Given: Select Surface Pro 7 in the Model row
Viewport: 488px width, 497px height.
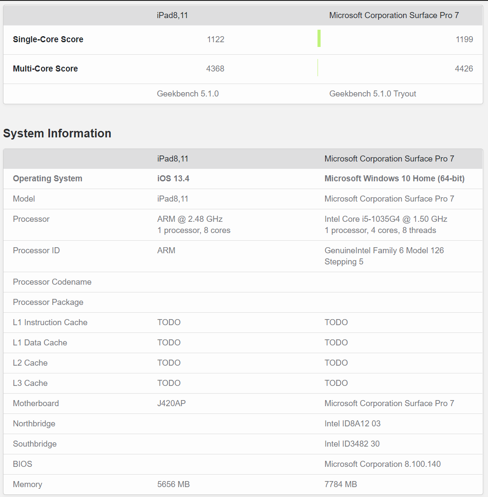Looking at the screenshot, I should pyautogui.click(x=389, y=199).
